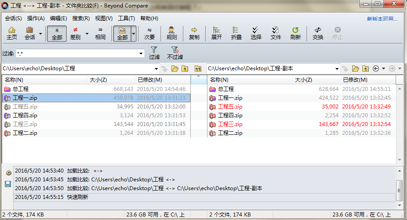
Task: Open the 搜索(R) menu
Action: (x=81, y=18)
